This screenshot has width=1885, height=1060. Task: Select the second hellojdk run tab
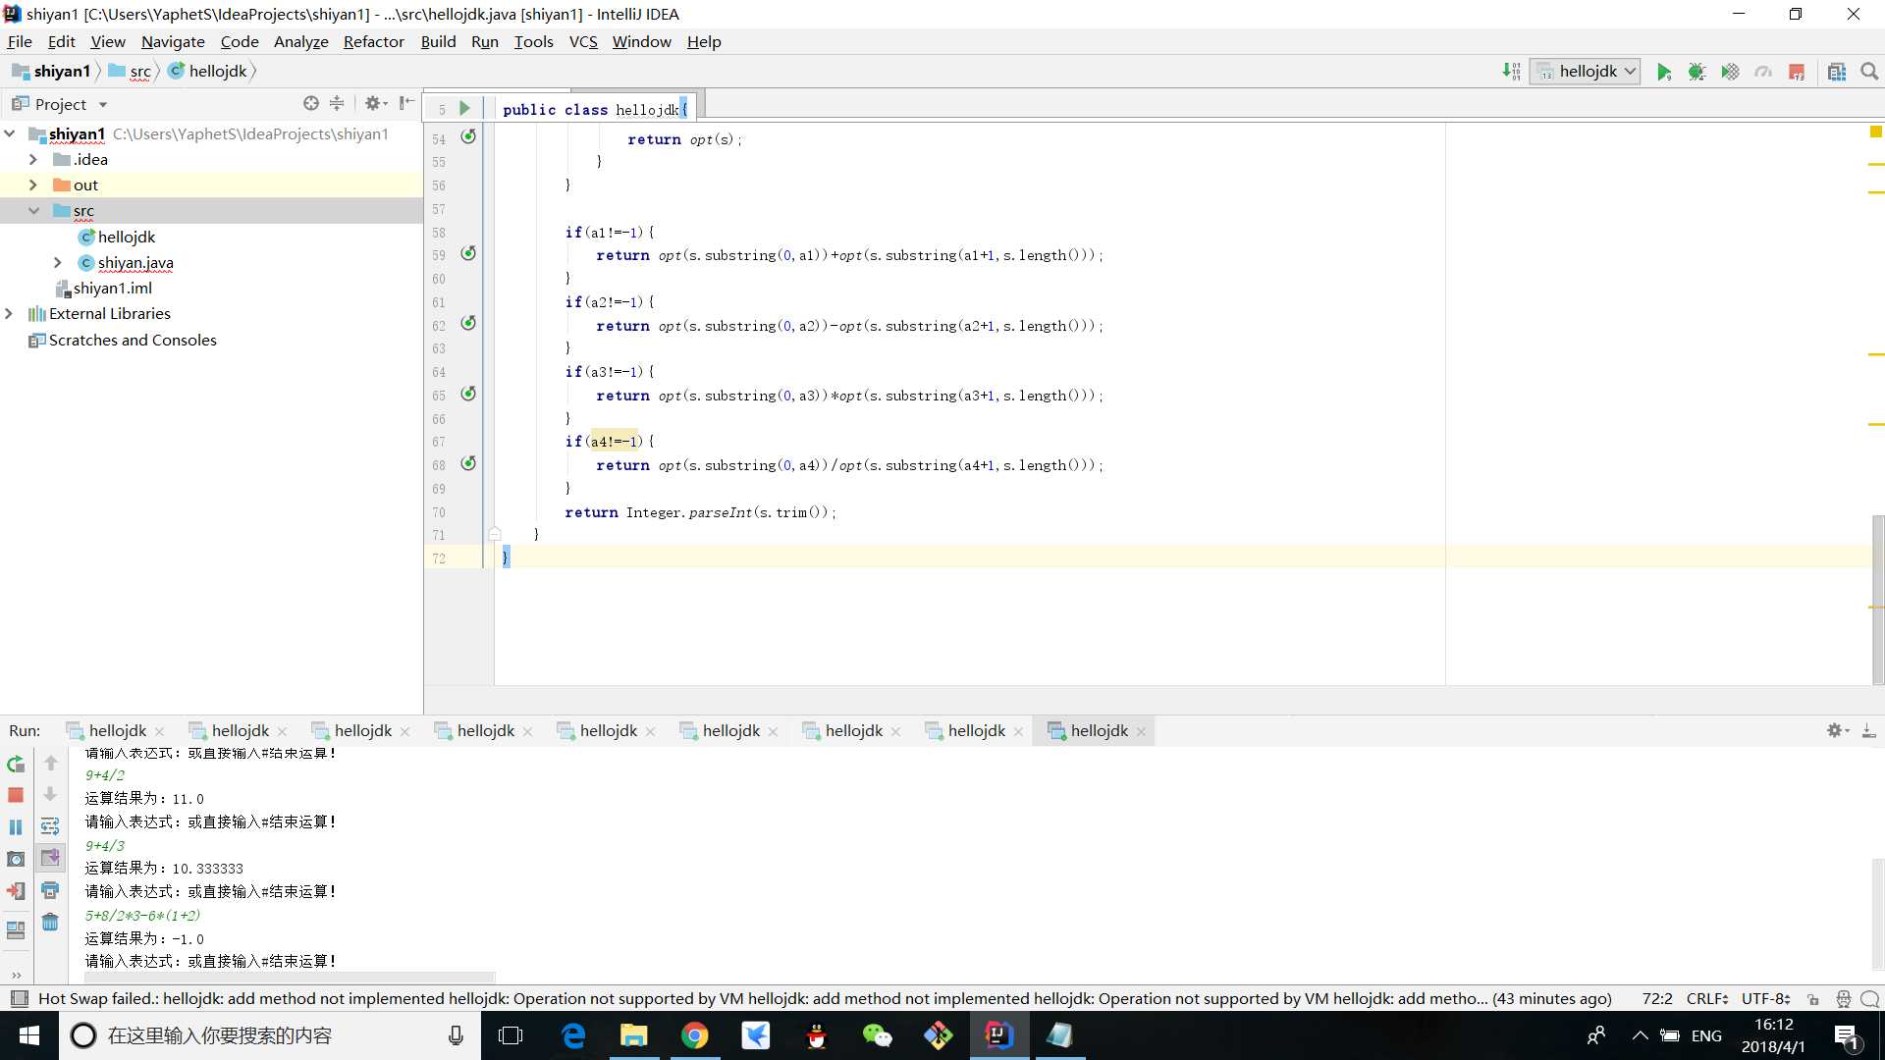point(240,730)
